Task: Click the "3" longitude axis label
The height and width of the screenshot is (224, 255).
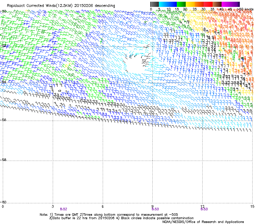Action: [53, 206]
